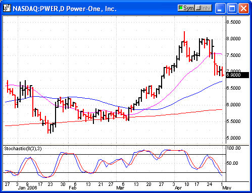The image size is (252, 193).
Task: Click the 6.0000 price axis label
Action: [233, 105]
